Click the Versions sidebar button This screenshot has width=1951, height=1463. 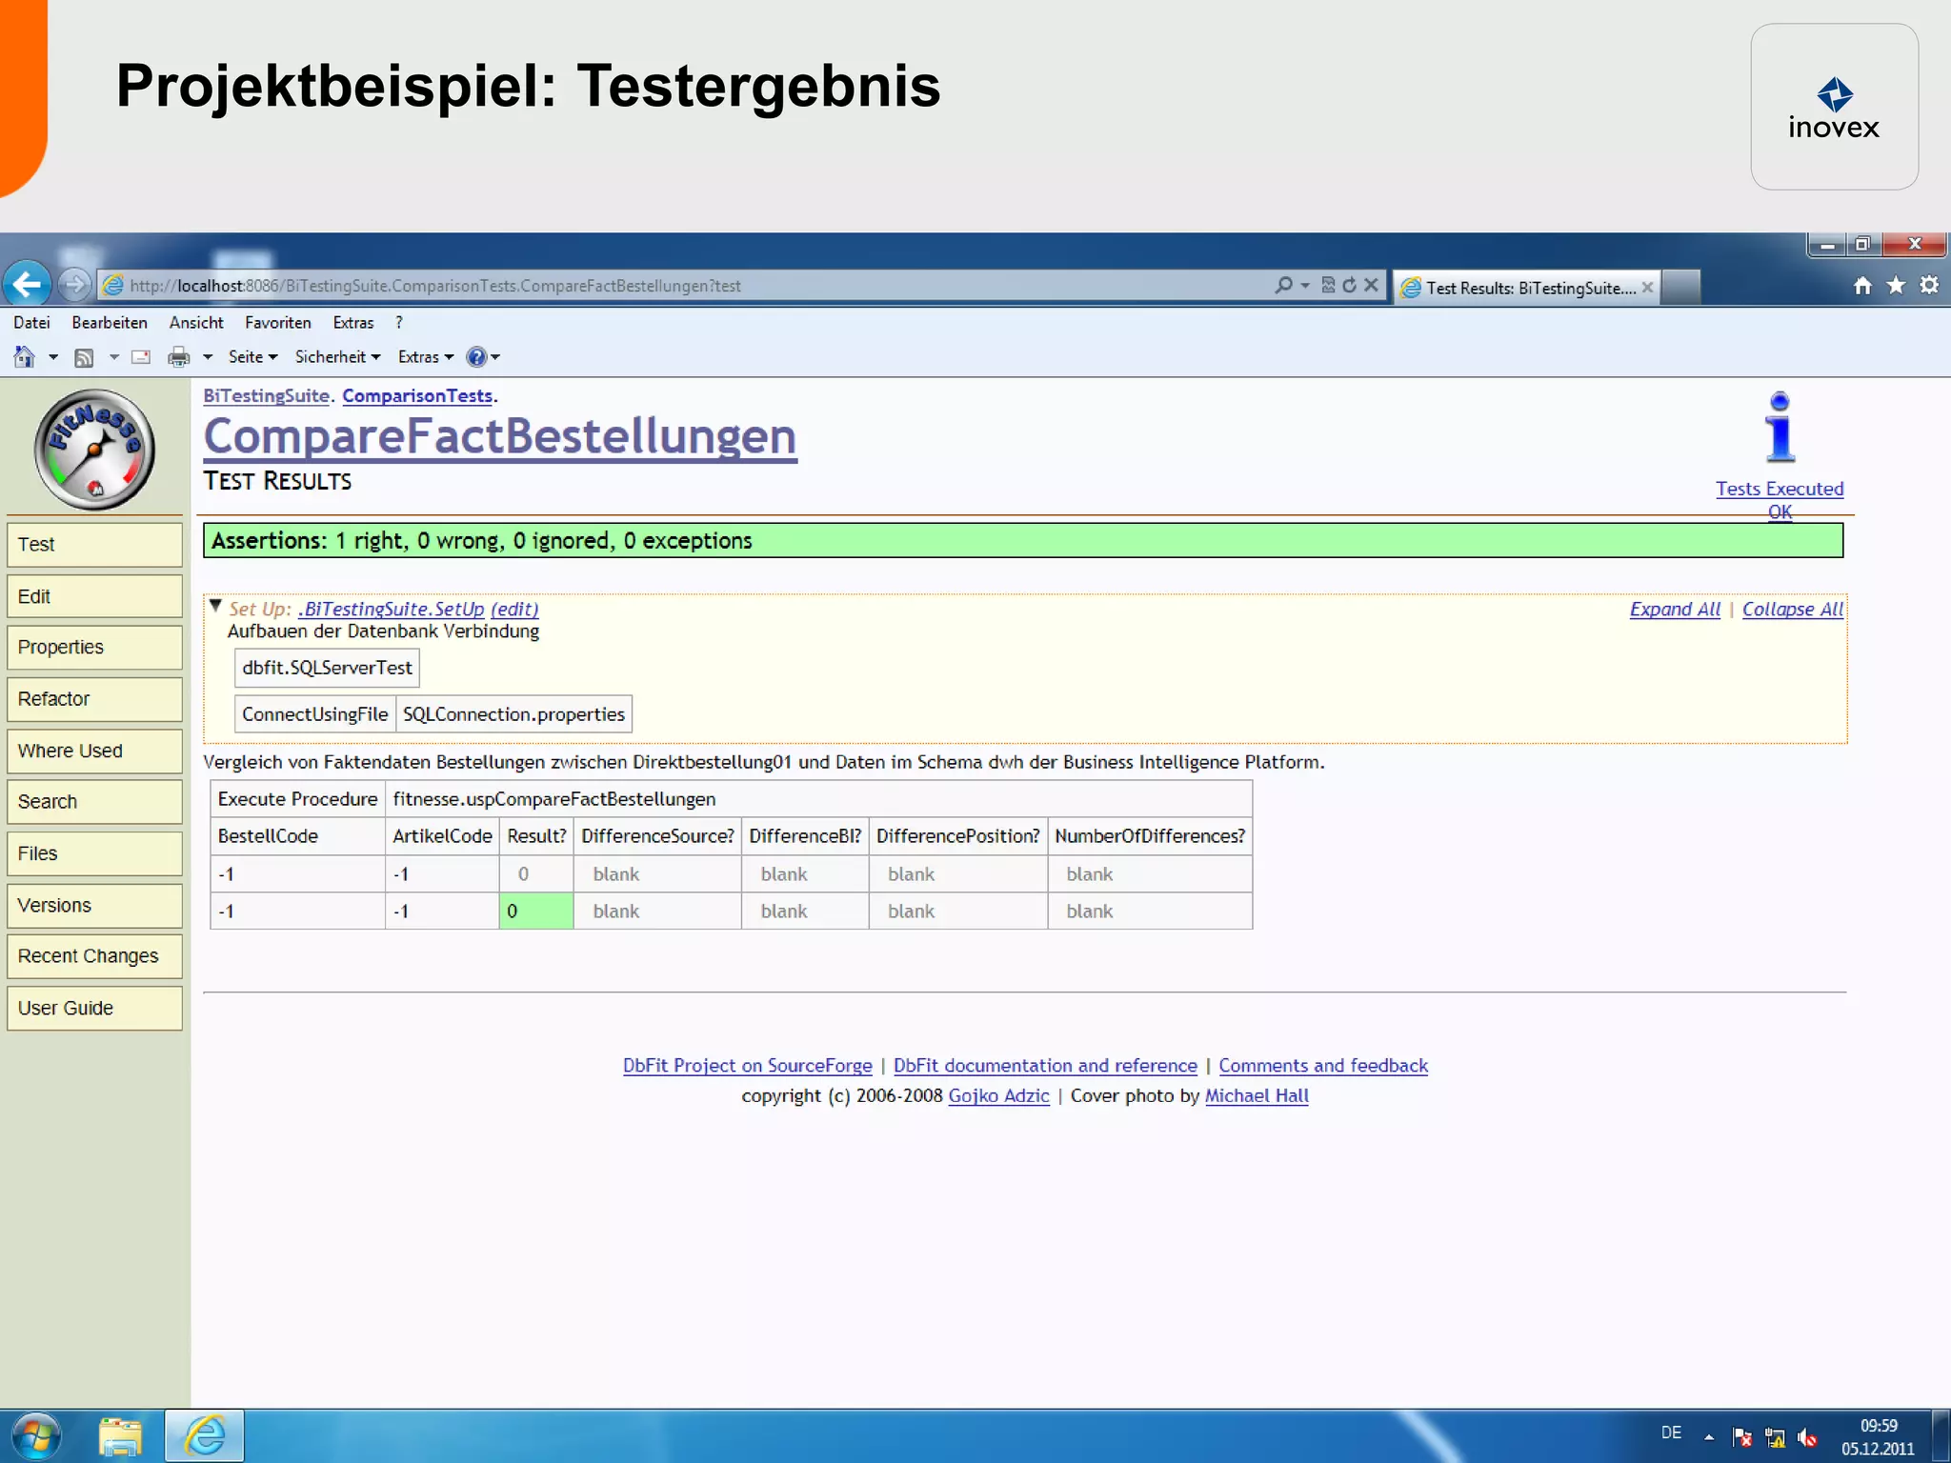click(94, 905)
